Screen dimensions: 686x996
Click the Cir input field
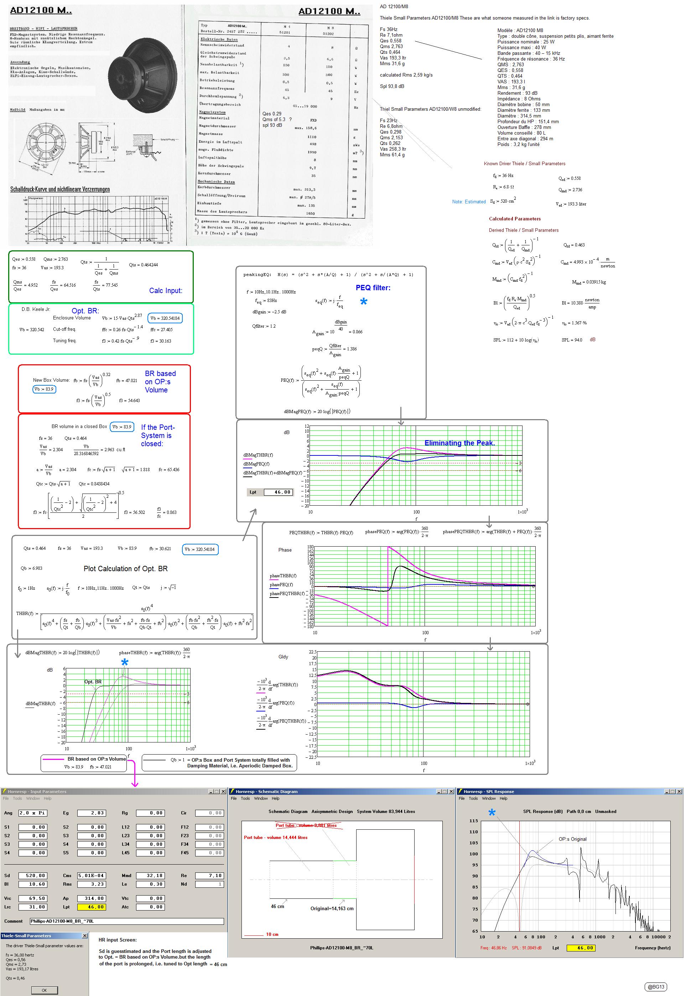click(209, 813)
